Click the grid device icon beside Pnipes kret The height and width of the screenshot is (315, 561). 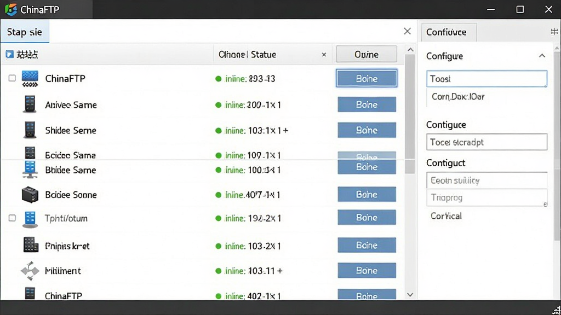coord(31,245)
